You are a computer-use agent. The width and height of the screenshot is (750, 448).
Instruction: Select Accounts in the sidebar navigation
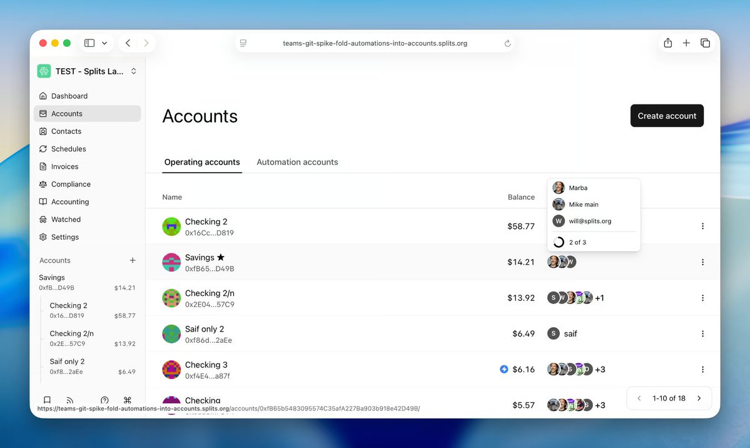tap(88, 113)
